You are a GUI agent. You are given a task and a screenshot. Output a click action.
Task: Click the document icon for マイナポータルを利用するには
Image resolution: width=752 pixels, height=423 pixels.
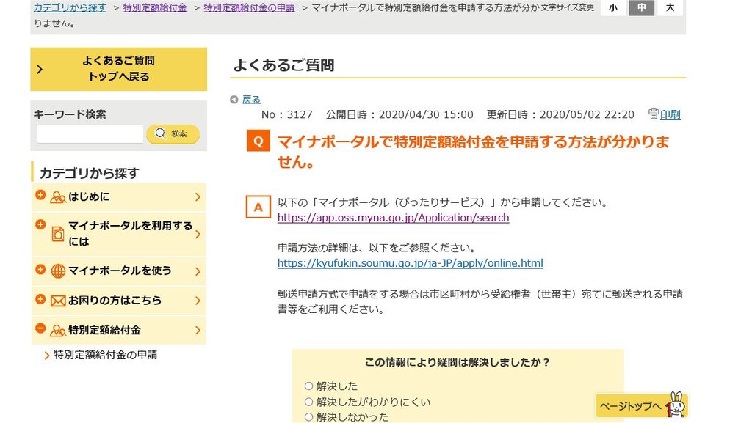tap(58, 234)
